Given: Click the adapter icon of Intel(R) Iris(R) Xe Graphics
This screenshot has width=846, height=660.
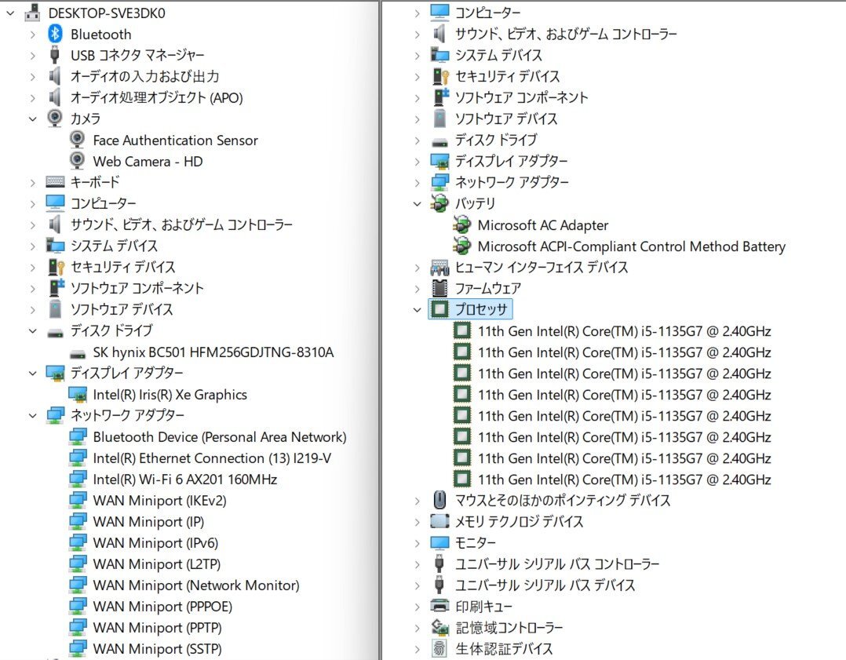Looking at the screenshot, I should [78, 395].
